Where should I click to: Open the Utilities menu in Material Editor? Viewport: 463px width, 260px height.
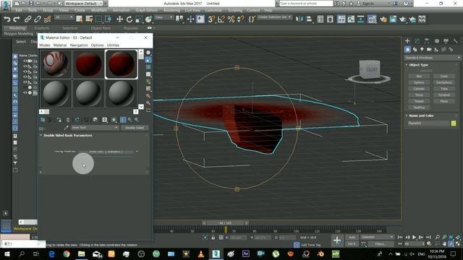[x=113, y=45]
